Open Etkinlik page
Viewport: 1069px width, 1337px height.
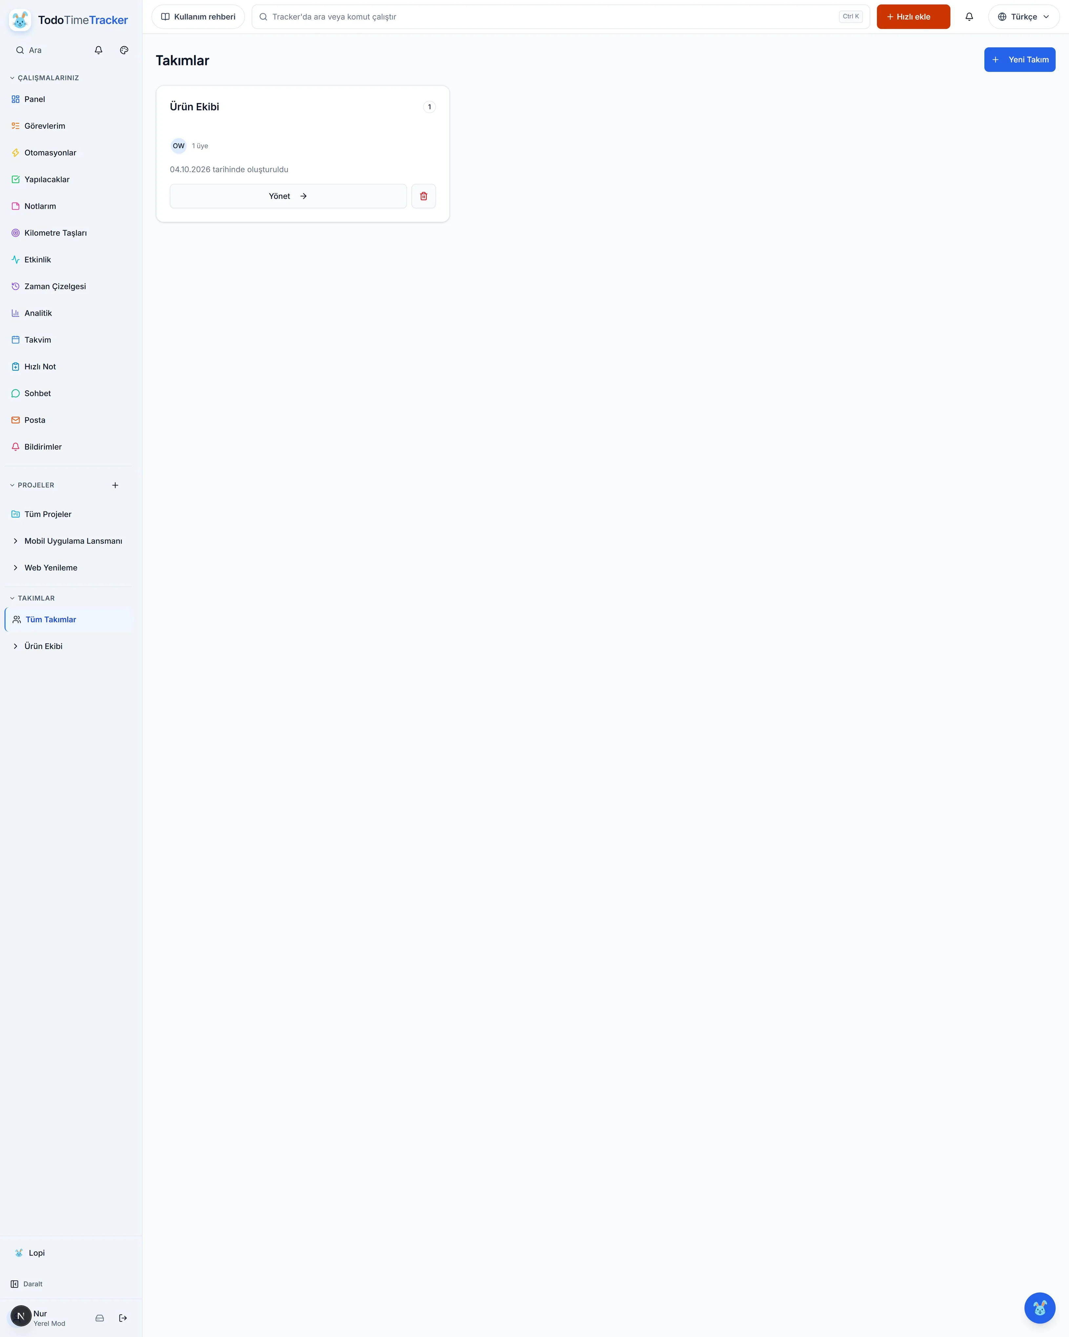pyautogui.click(x=69, y=259)
